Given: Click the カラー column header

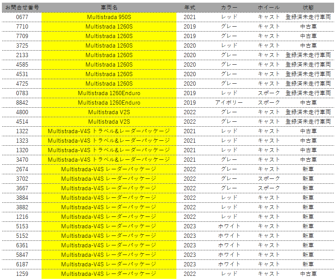Looking at the screenshot, I should [x=229, y=8].
